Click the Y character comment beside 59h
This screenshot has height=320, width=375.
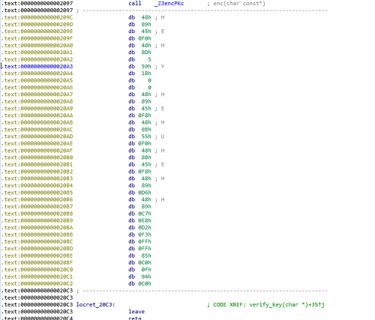click(x=163, y=66)
